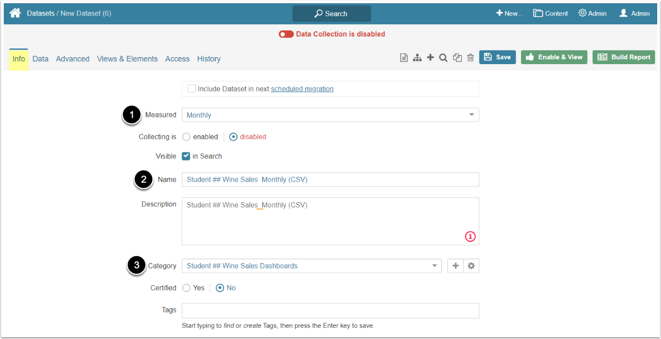
Task: Click the duplicate dataset icon
Action: pos(457,58)
